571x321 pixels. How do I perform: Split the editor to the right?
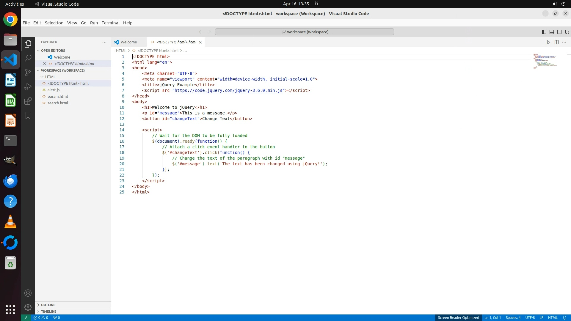point(556,42)
